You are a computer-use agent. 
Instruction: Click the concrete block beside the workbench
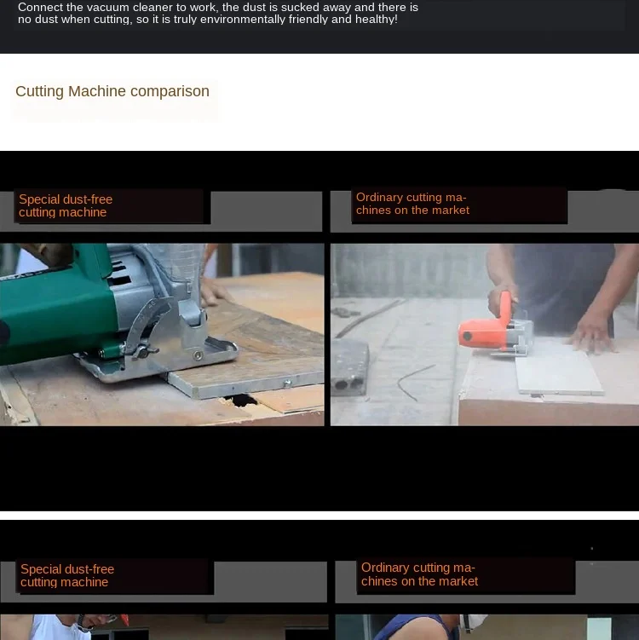(x=350, y=367)
